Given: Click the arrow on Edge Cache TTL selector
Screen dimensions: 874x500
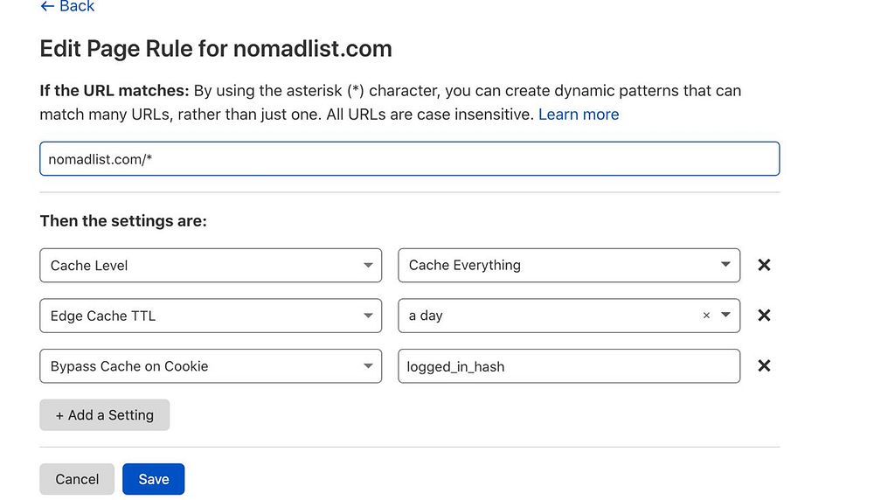Looking at the screenshot, I should 368,316.
